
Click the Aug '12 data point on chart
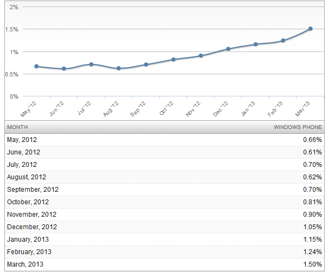coord(119,68)
